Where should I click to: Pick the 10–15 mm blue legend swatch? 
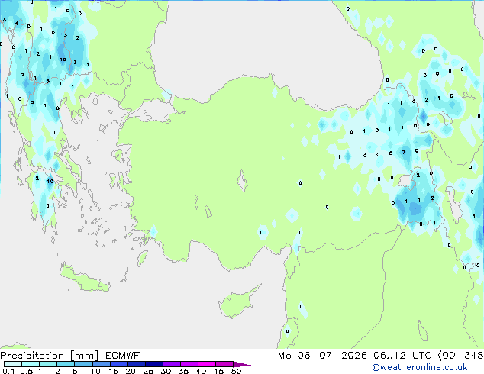coord(101,364)
